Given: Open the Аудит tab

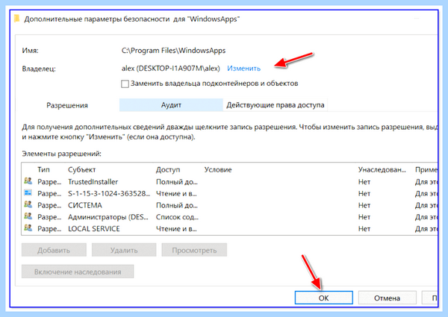Looking at the screenshot, I should 171,105.
